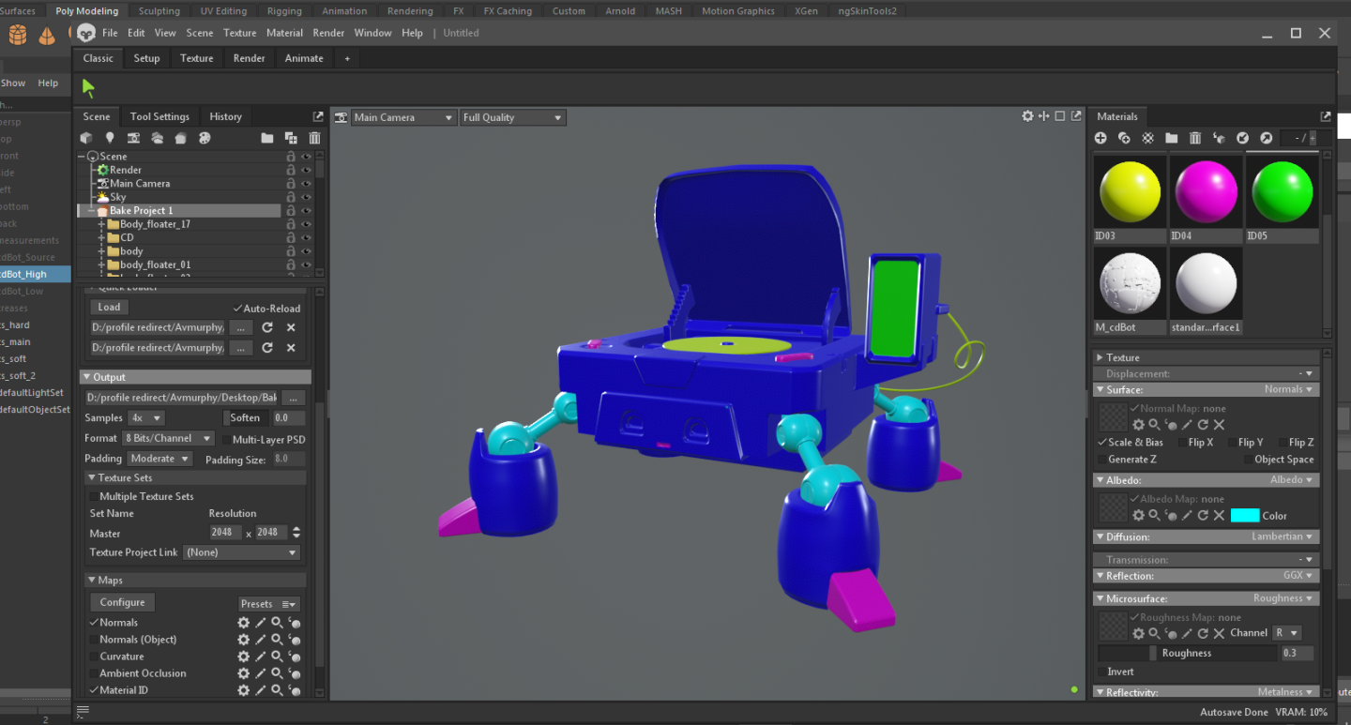Delete selected scene object with trash icon
The image size is (1351, 725).
point(314,138)
